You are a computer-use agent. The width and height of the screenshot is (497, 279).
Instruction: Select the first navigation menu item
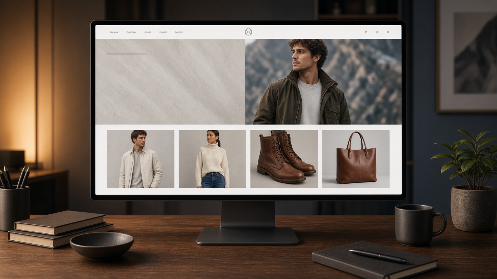pos(114,32)
